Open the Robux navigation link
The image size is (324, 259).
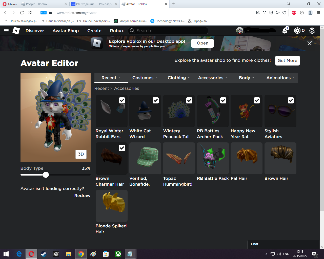117,31
